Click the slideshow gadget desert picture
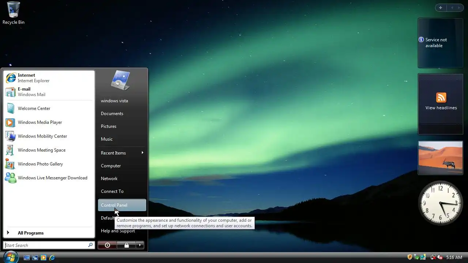468x263 pixels. (x=441, y=158)
